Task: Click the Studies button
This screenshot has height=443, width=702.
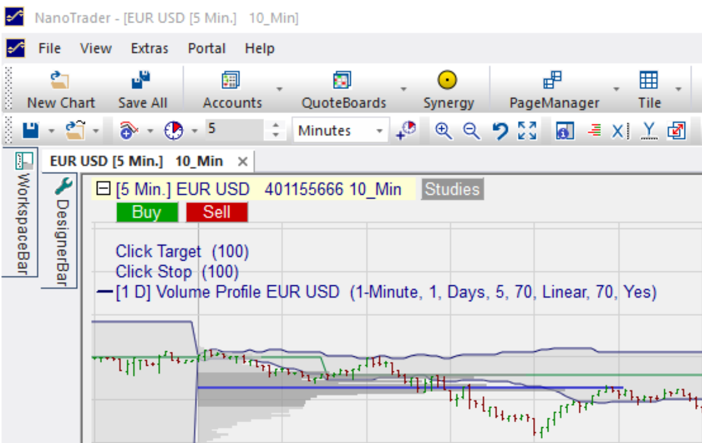Action: pyautogui.click(x=452, y=189)
